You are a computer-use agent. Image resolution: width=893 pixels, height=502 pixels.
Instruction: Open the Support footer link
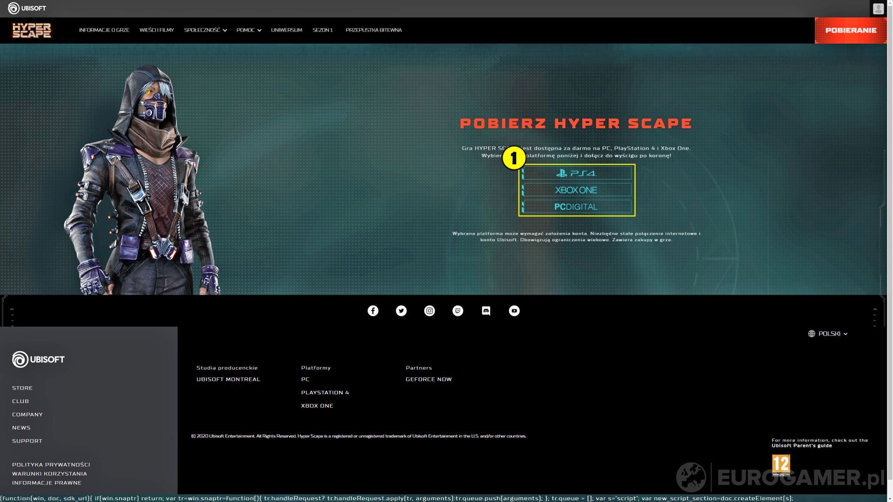(27, 441)
